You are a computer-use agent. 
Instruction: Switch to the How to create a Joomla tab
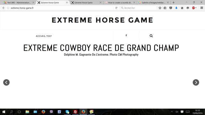point(120,3)
